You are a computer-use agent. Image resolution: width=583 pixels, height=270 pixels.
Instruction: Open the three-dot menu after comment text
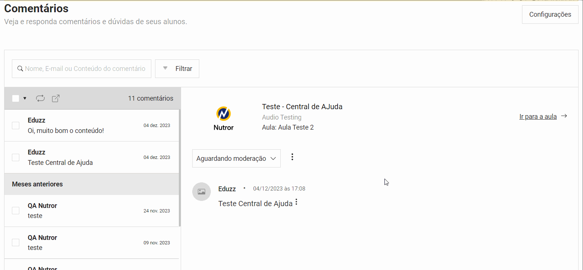296,202
